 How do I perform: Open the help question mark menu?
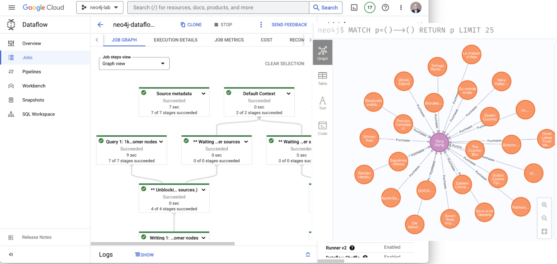coord(385,8)
